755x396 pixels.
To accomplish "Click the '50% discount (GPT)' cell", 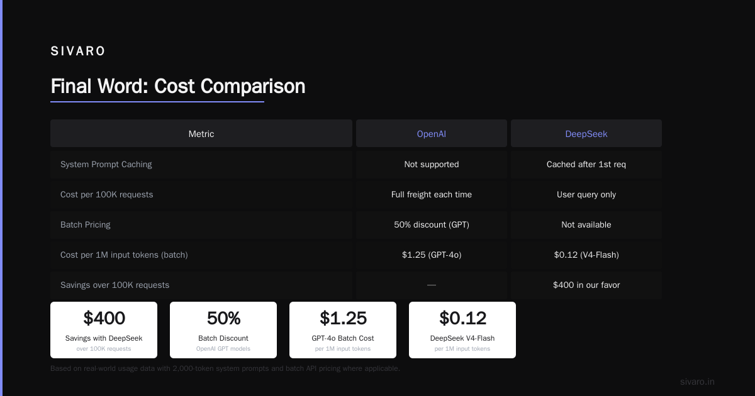I will [x=432, y=224].
